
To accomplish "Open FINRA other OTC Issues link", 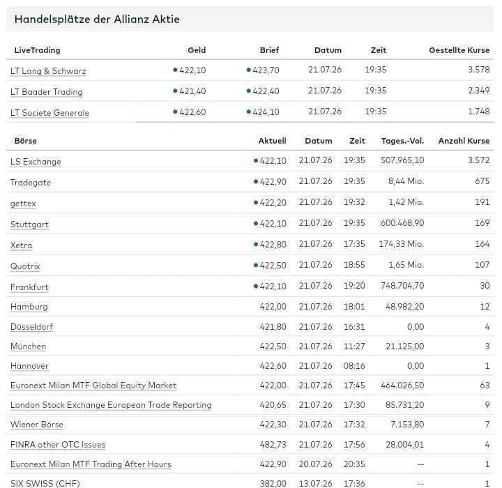I will pos(58,445).
